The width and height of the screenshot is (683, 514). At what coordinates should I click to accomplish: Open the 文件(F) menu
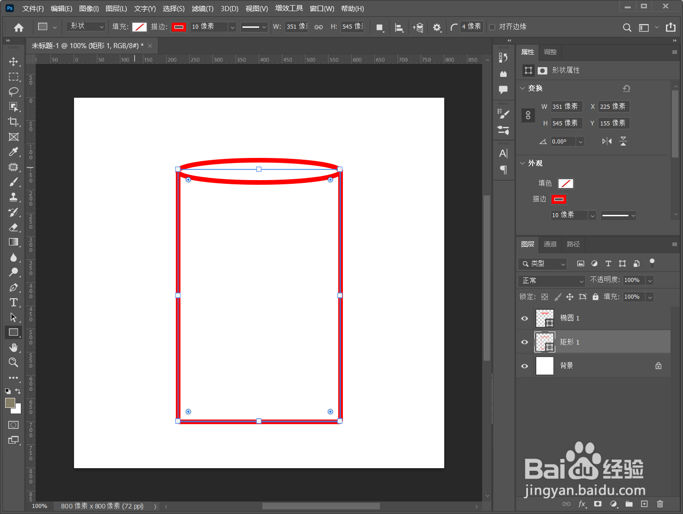pos(33,8)
